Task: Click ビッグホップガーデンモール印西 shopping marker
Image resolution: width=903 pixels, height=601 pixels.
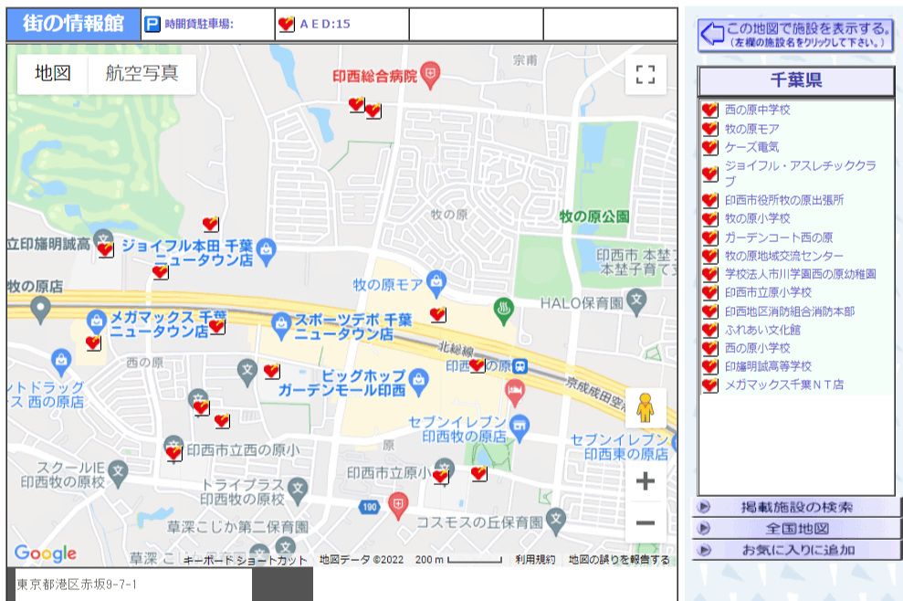Action: click(419, 382)
